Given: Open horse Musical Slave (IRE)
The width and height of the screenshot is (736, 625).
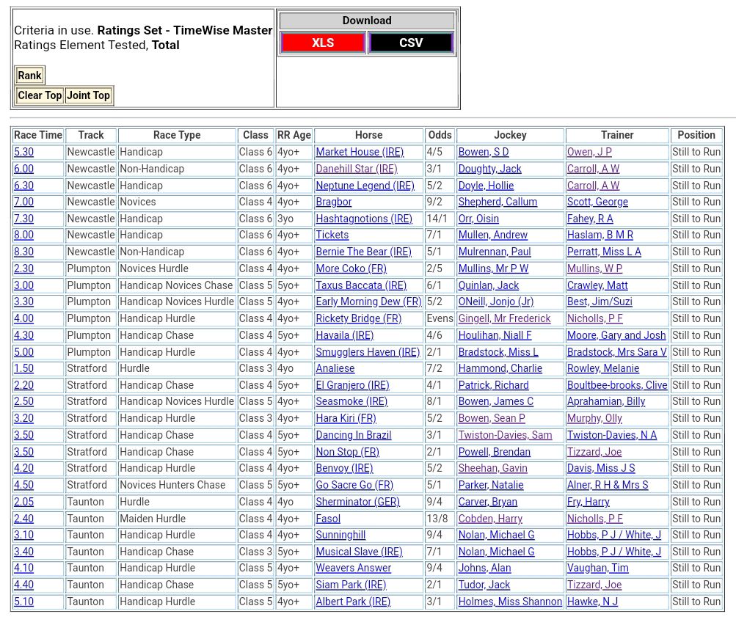Looking at the screenshot, I should (x=359, y=552).
